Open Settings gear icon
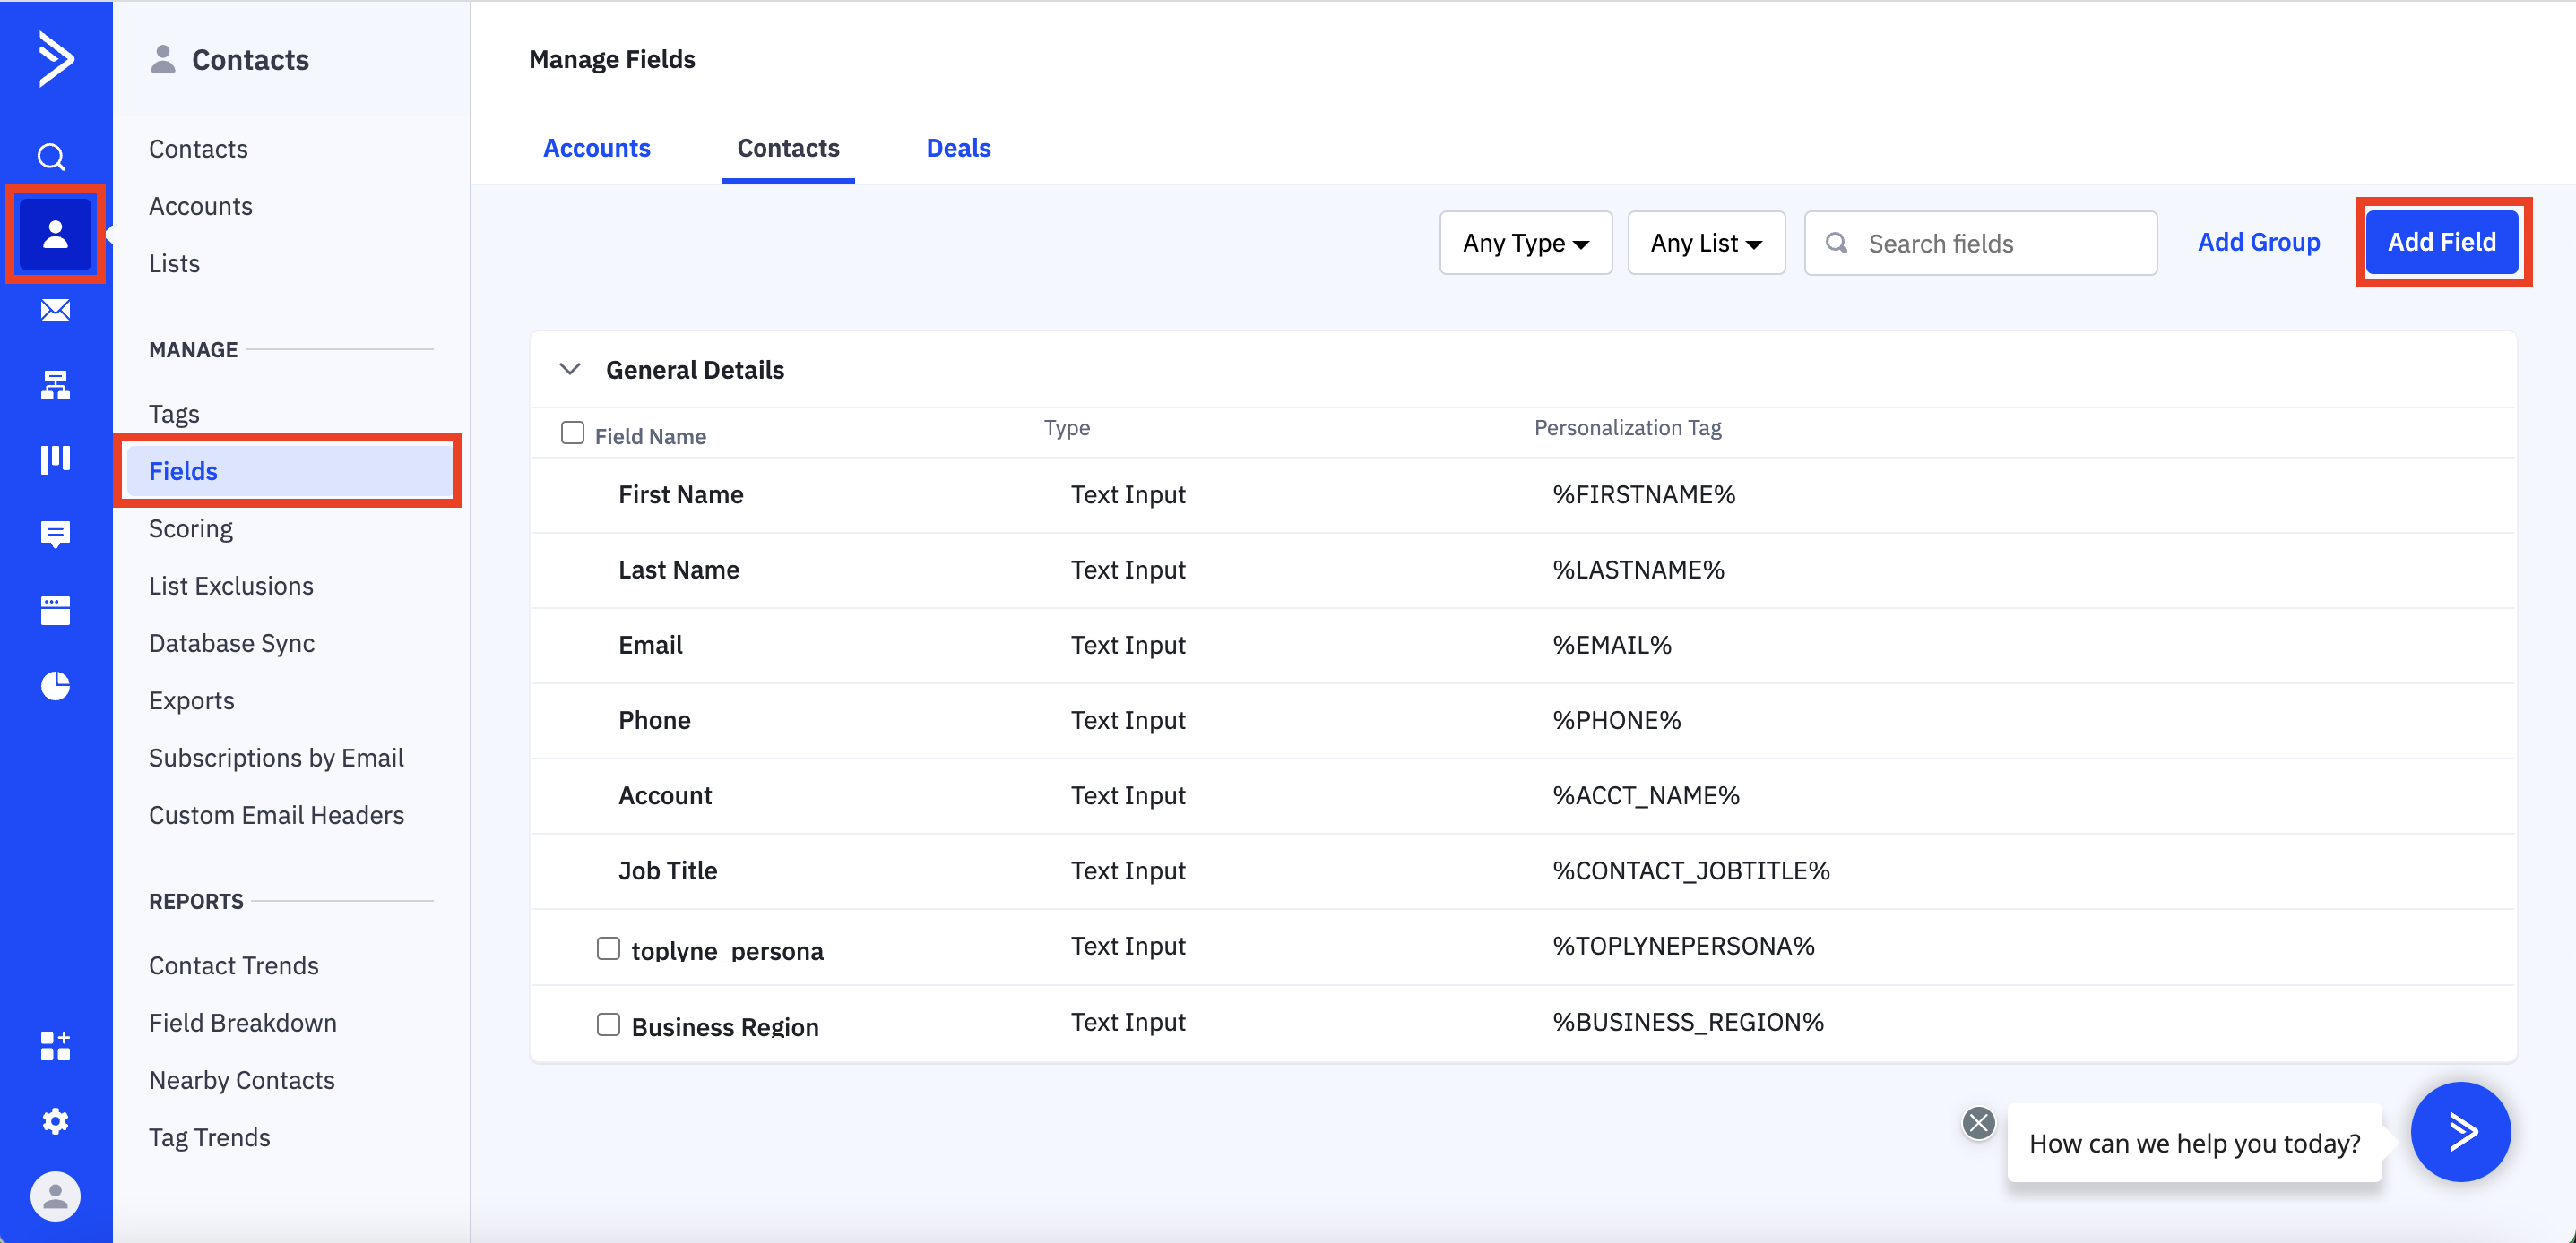 click(55, 1121)
